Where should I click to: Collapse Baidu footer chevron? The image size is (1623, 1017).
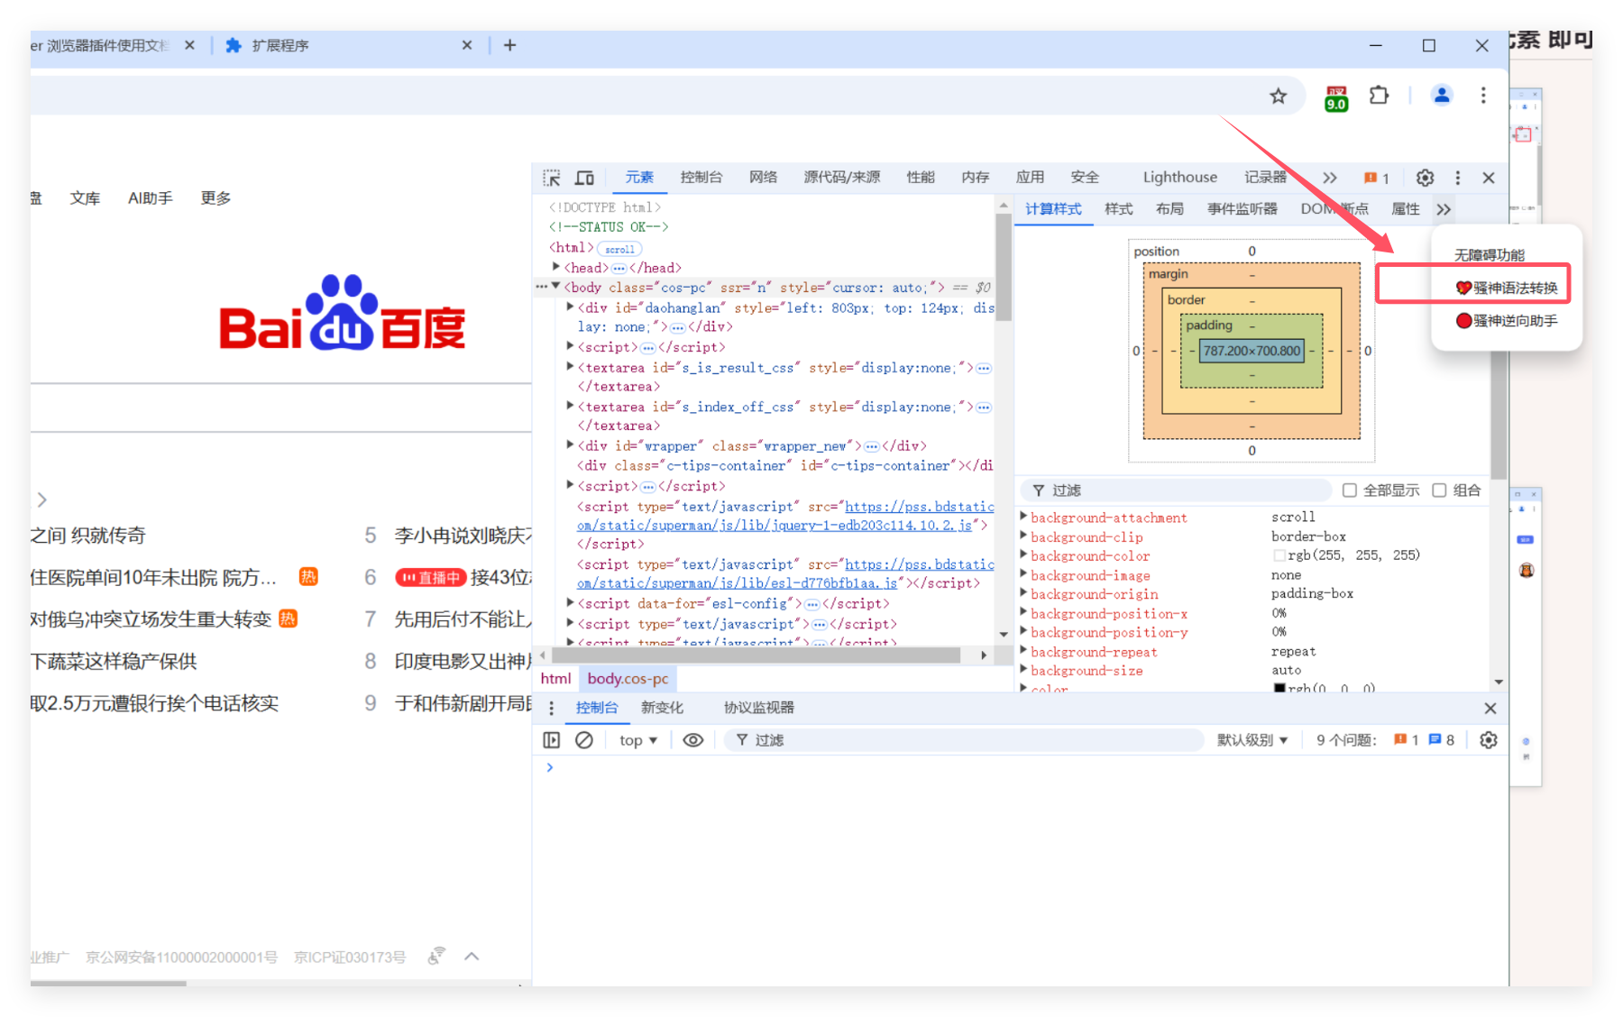click(x=472, y=957)
